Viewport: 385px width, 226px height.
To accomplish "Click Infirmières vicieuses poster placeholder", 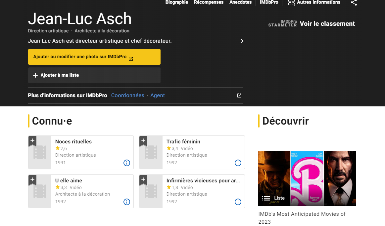I will [x=151, y=191].
